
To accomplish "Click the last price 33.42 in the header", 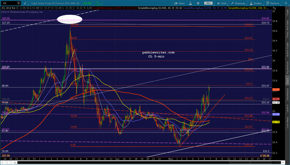I will [87, 3].
